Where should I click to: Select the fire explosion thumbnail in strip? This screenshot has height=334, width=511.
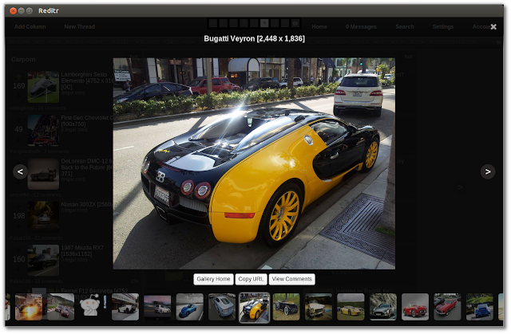(x=29, y=307)
